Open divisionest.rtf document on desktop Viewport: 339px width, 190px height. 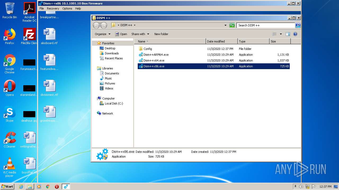point(49,88)
